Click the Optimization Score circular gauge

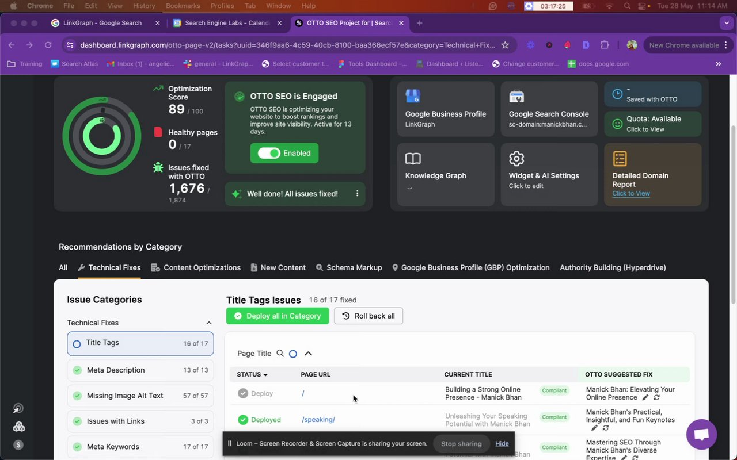[x=102, y=136]
